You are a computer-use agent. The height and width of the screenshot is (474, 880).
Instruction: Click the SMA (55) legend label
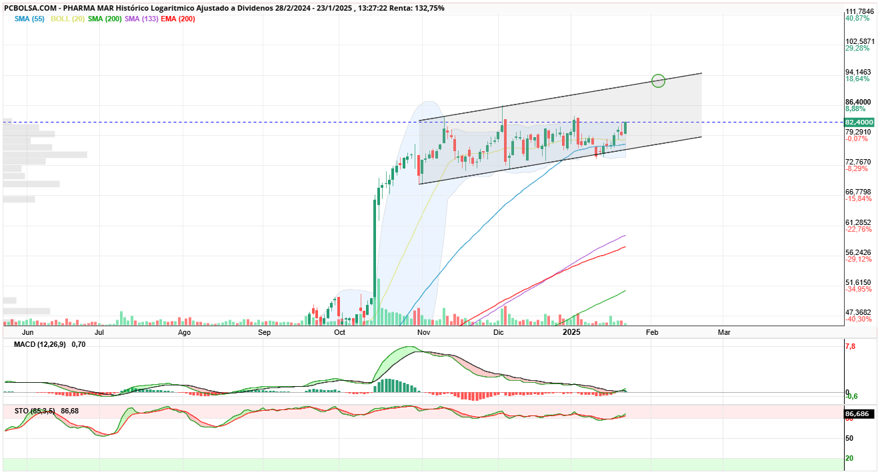pyautogui.click(x=29, y=19)
